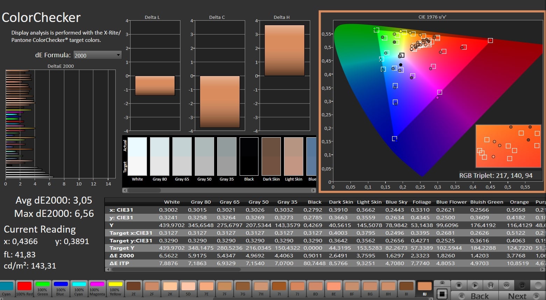Click the Light Skin comparison swatch
Screen dimensions: 546x300
tap(293, 156)
